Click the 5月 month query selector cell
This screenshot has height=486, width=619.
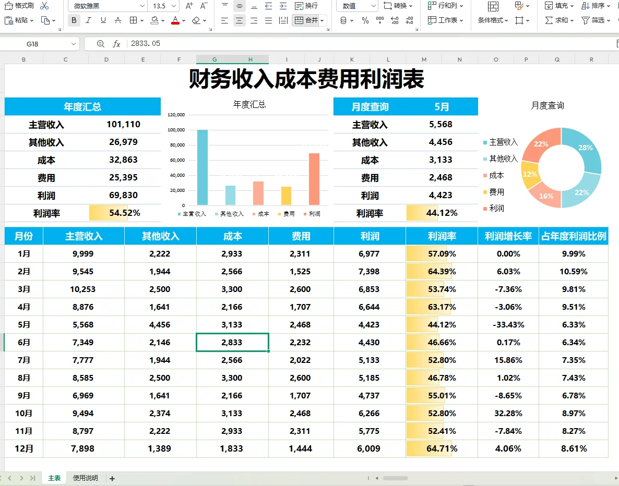(442, 106)
